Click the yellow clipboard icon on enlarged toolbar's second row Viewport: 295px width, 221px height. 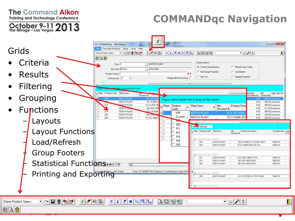[x=17, y=209]
